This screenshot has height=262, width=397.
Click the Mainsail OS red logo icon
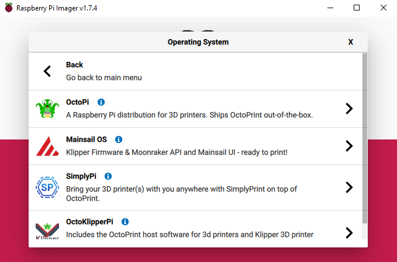tap(47, 146)
